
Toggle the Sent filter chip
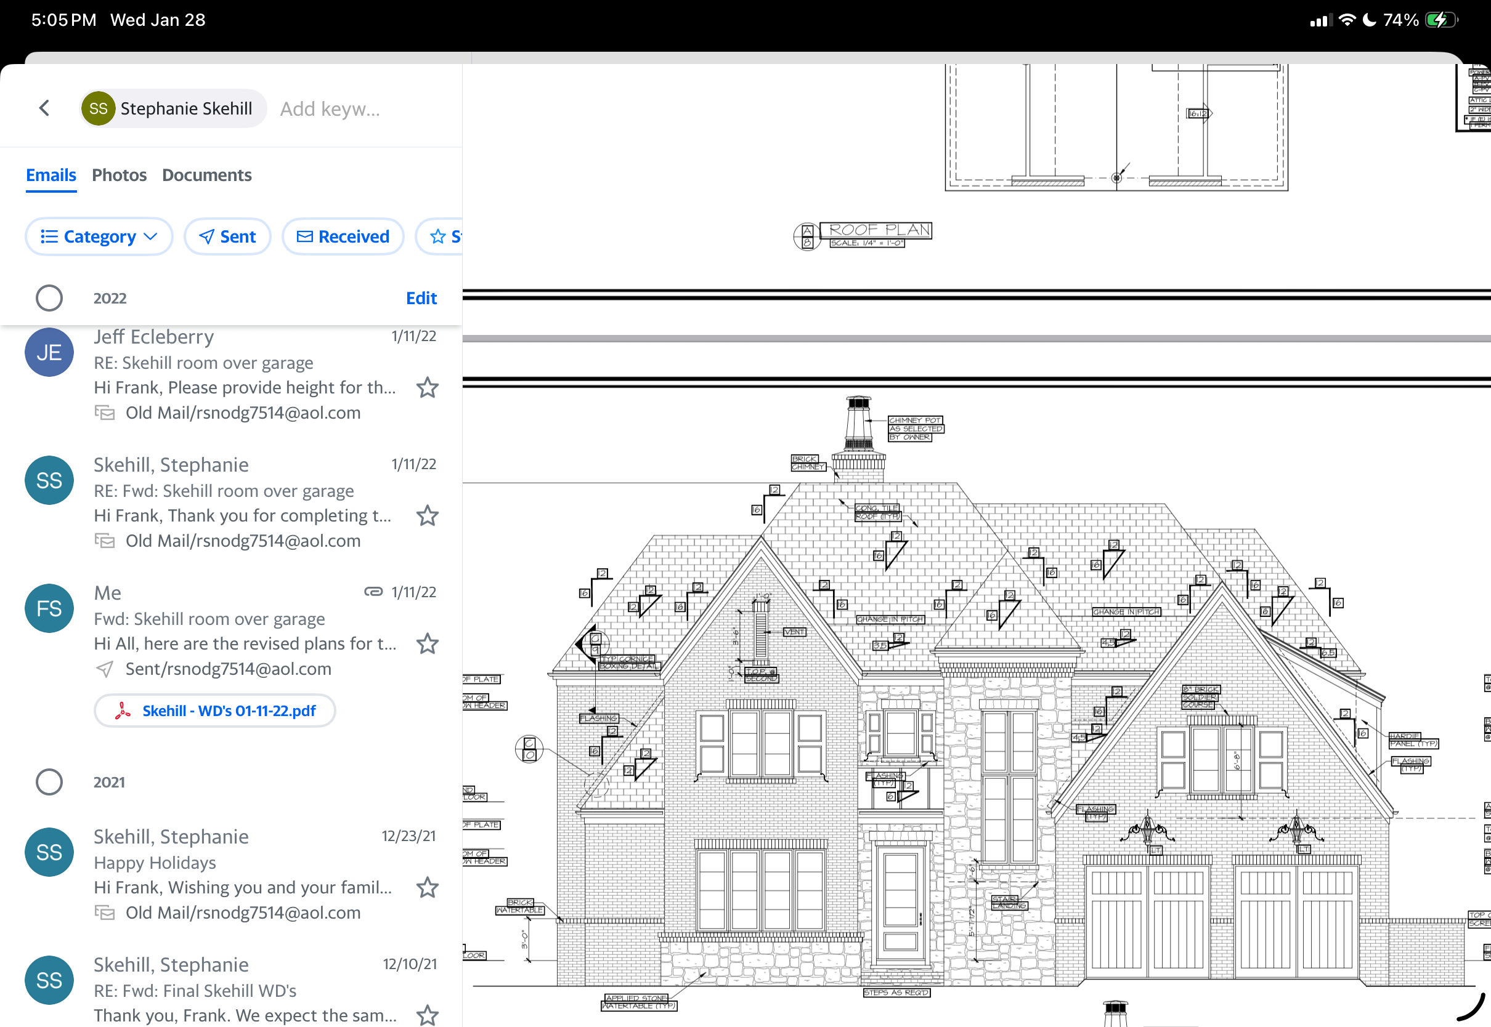227,237
